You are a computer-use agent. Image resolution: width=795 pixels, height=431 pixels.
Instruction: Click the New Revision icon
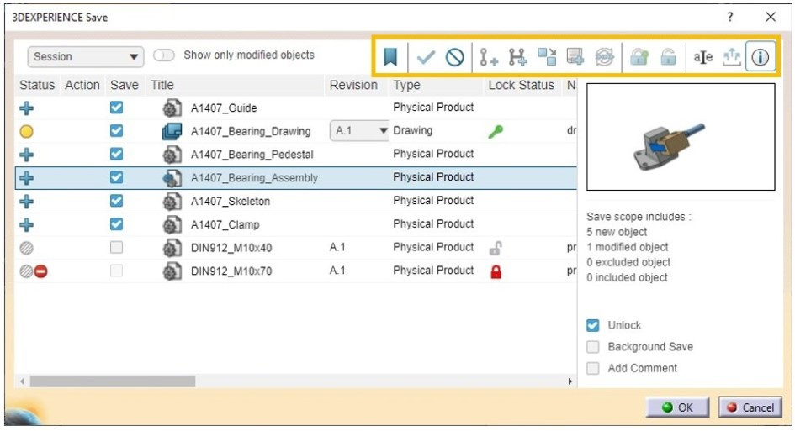click(x=488, y=57)
